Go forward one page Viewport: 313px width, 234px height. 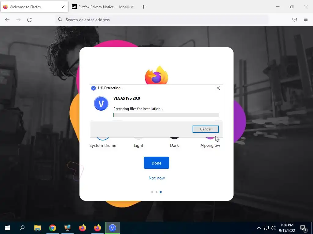[18, 20]
